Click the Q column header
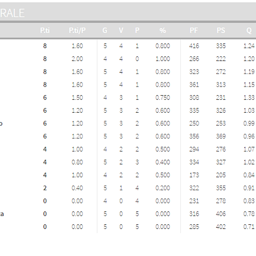The width and height of the screenshot is (256, 256). pos(249,31)
